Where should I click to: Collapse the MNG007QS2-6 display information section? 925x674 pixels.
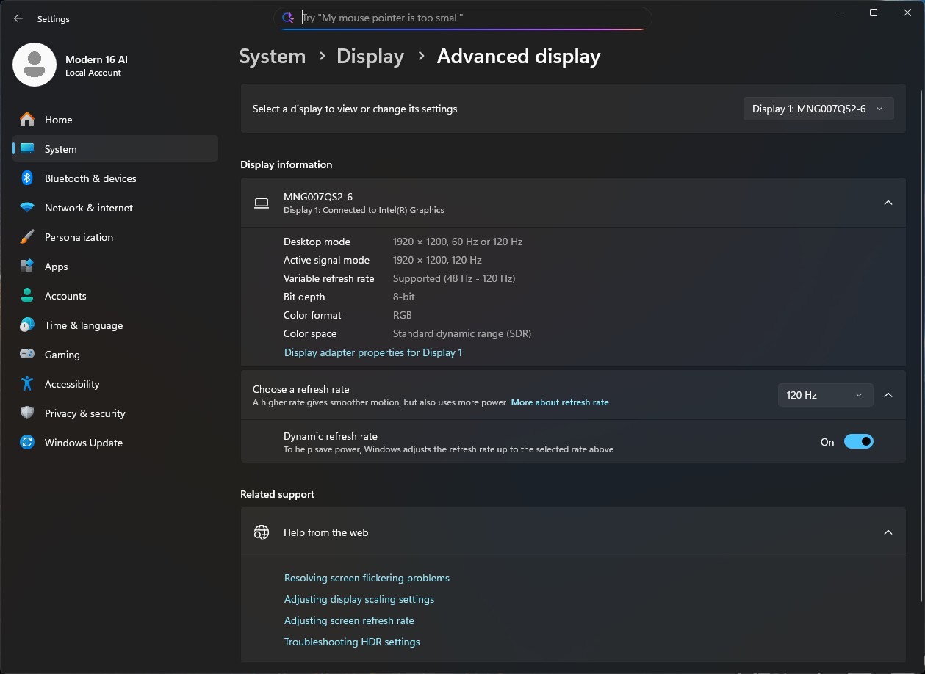tap(888, 203)
